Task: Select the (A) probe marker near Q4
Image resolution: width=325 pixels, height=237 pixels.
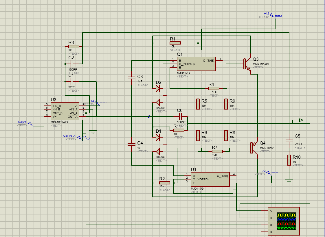Action: pos(269,173)
